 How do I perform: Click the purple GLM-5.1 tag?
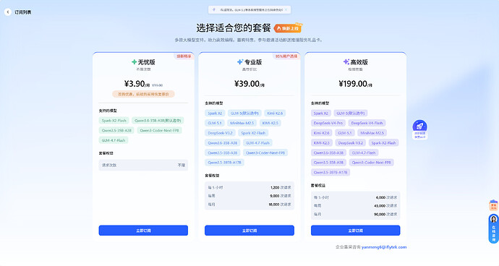pos(345,133)
